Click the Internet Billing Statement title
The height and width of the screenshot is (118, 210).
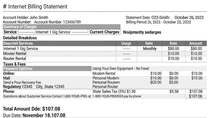pyautogui.click(x=35, y=7)
